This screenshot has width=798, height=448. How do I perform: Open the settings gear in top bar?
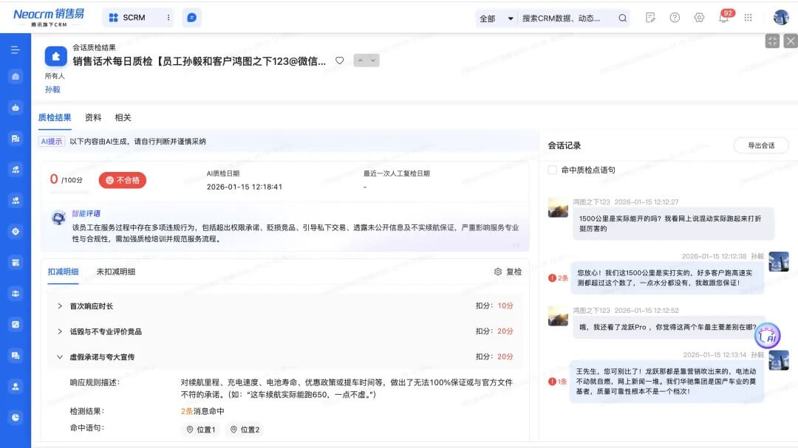tap(699, 18)
